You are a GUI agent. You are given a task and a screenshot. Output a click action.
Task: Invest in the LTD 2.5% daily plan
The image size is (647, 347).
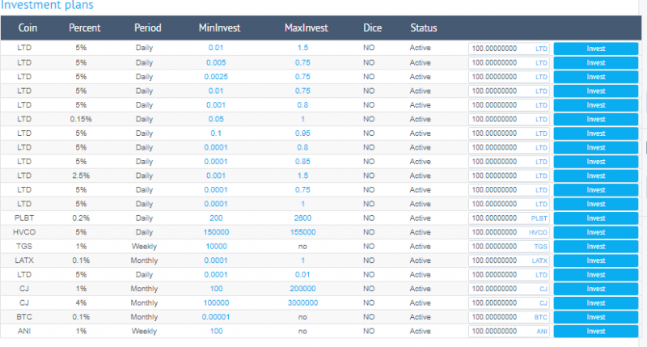596,176
